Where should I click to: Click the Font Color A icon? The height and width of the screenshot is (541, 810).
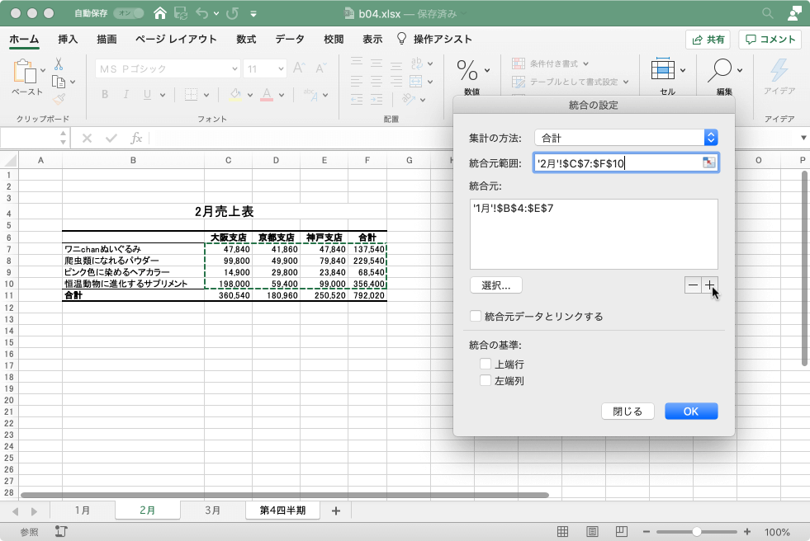click(x=267, y=94)
